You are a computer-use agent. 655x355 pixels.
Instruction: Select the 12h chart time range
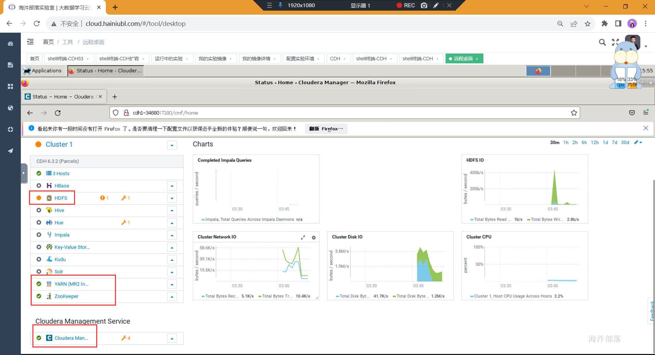point(595,142)
